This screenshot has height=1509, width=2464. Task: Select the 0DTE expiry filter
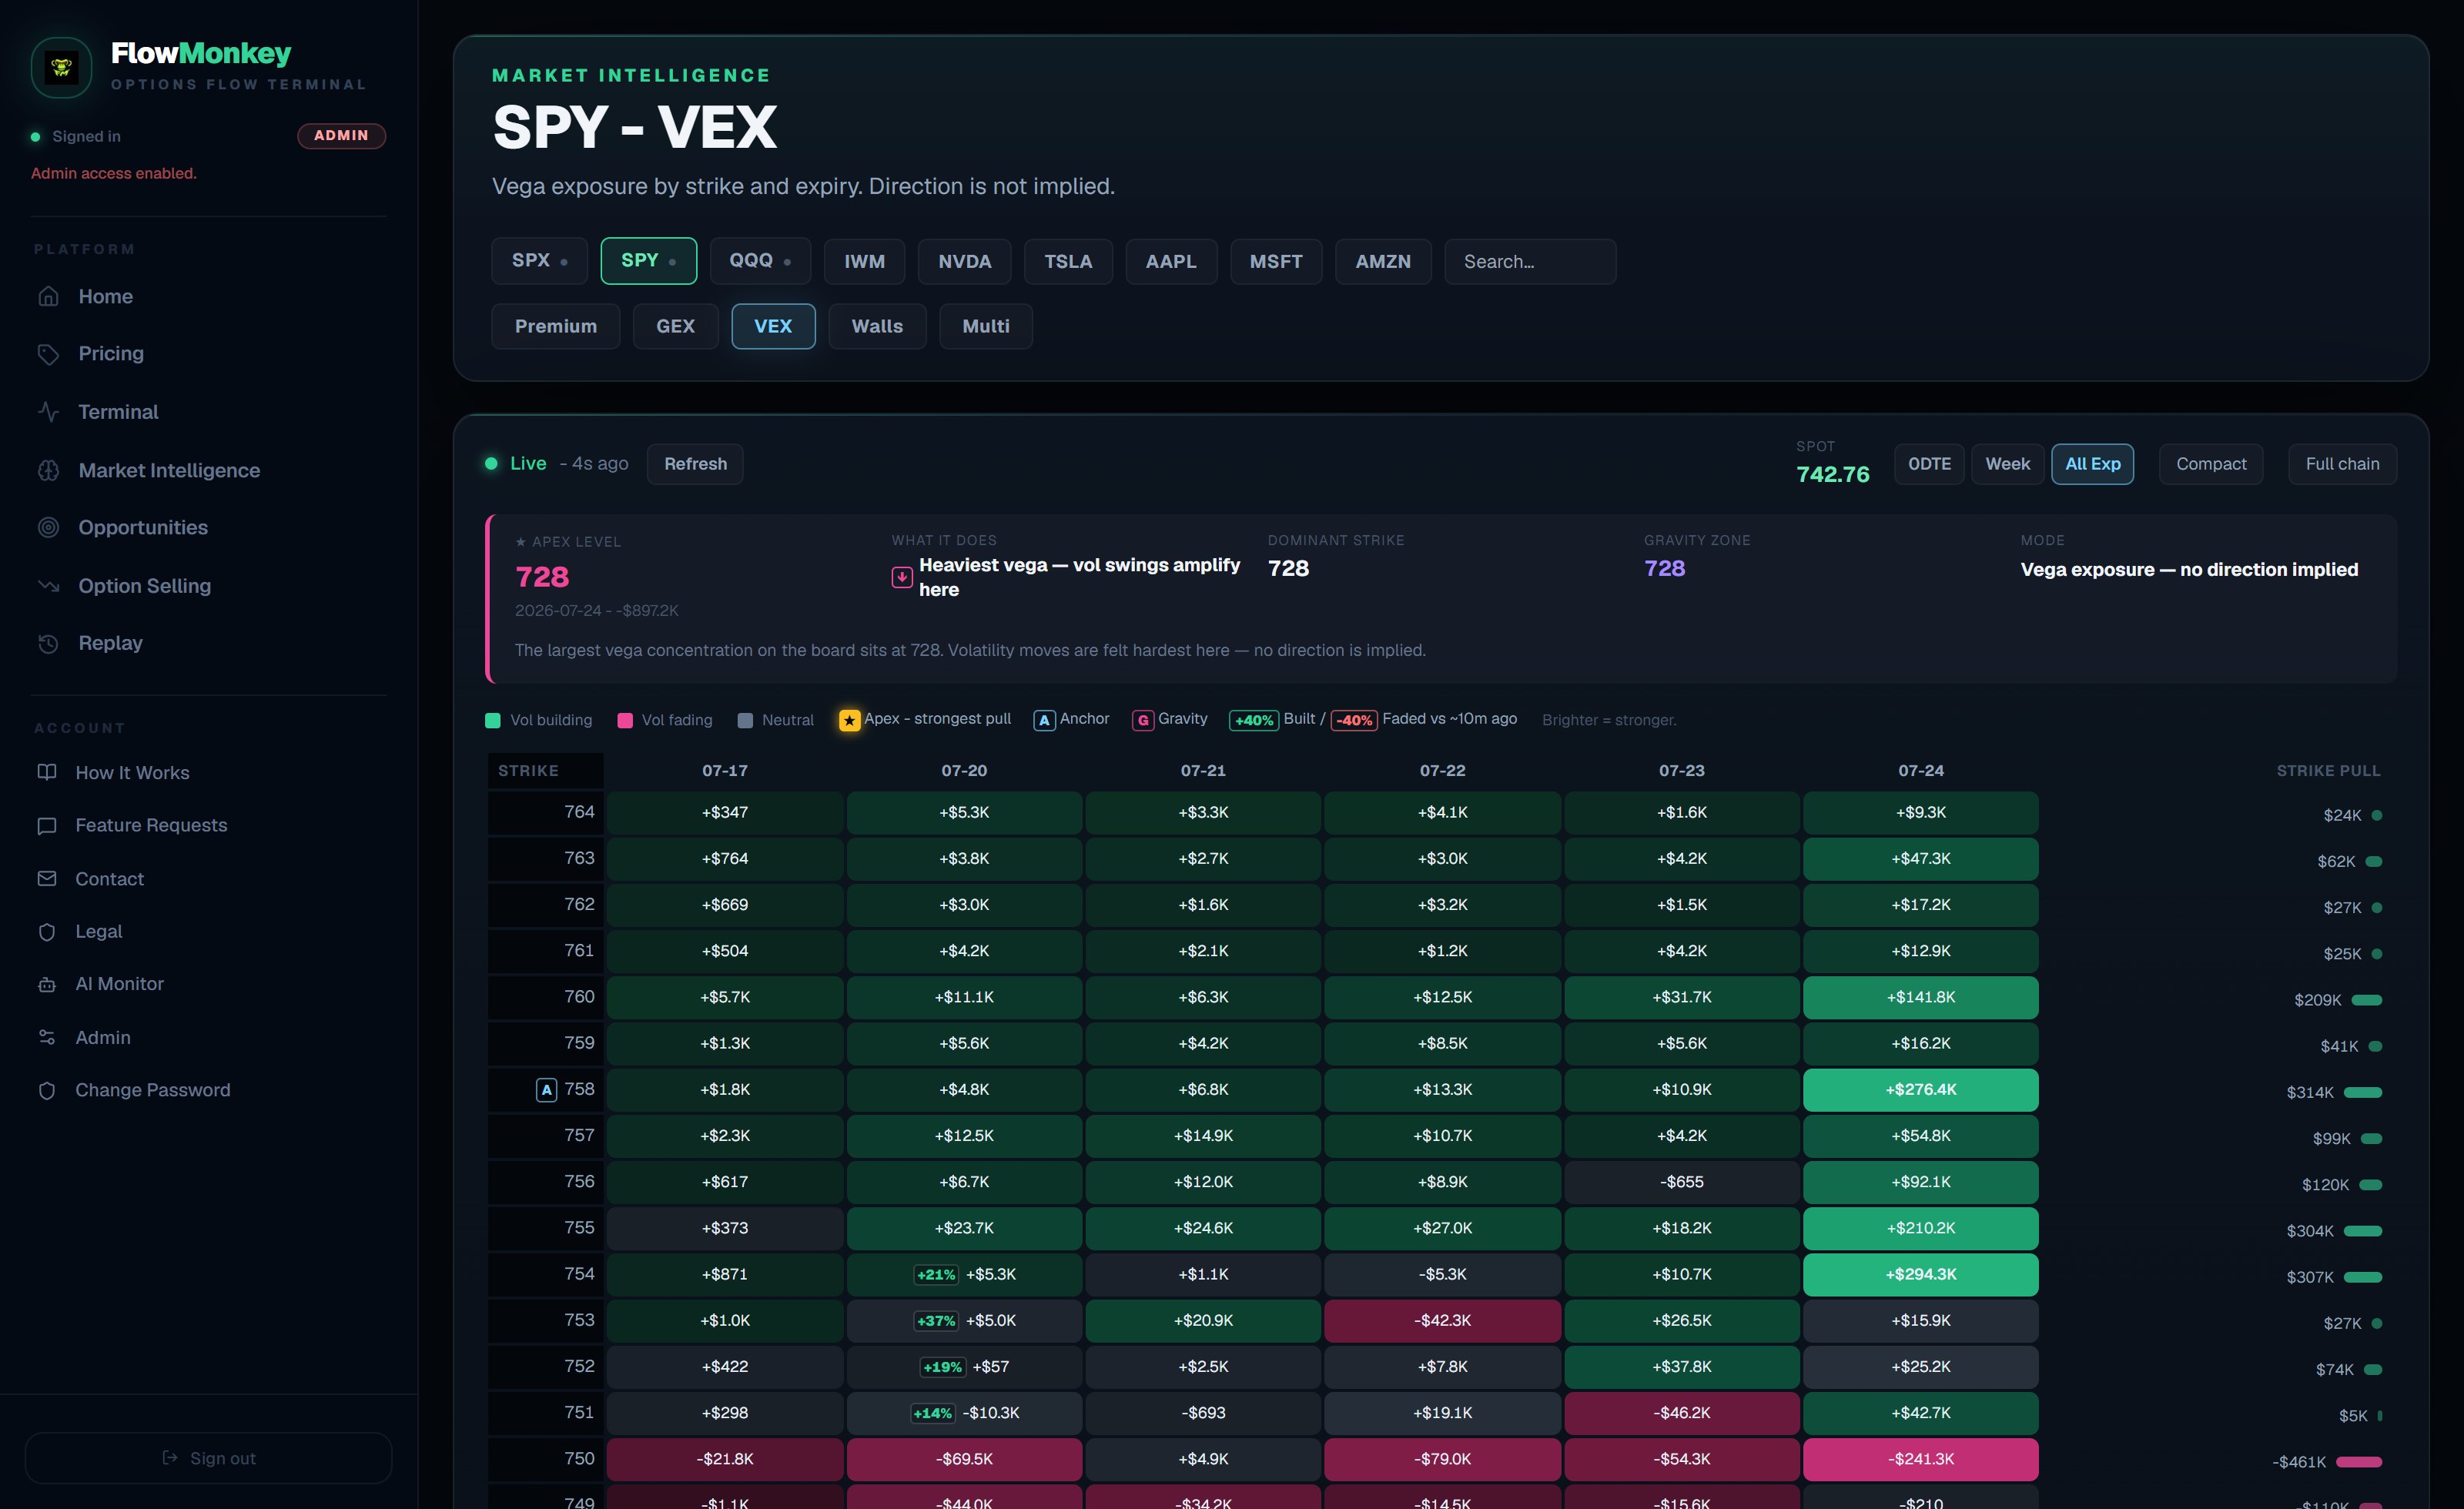(x=1929, y=464)
